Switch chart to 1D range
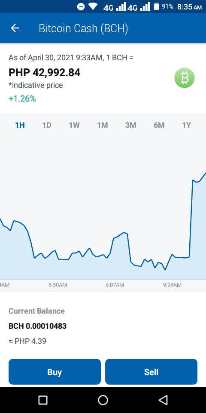 (x=47, y=125)
